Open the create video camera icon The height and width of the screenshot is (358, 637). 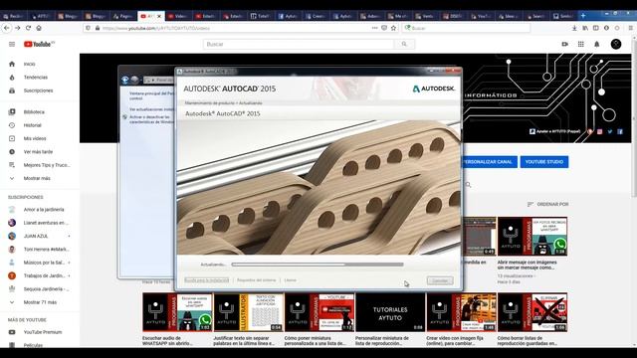pos(564,44)
